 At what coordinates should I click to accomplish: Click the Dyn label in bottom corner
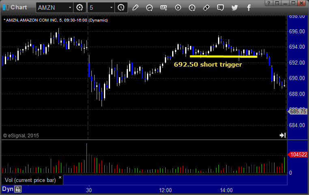click(7, 189)
